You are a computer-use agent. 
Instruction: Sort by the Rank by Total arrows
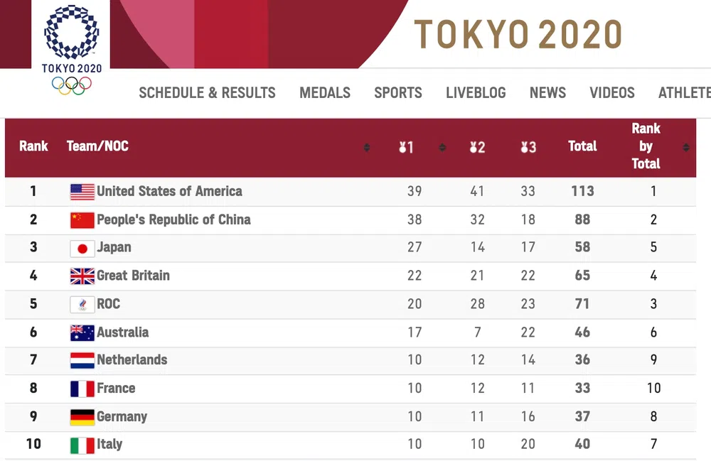click(685, 148)
